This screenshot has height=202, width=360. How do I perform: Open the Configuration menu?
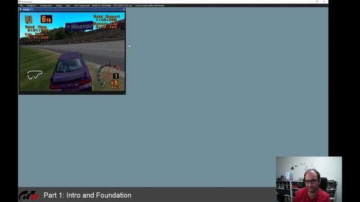(x=46, y=6)
